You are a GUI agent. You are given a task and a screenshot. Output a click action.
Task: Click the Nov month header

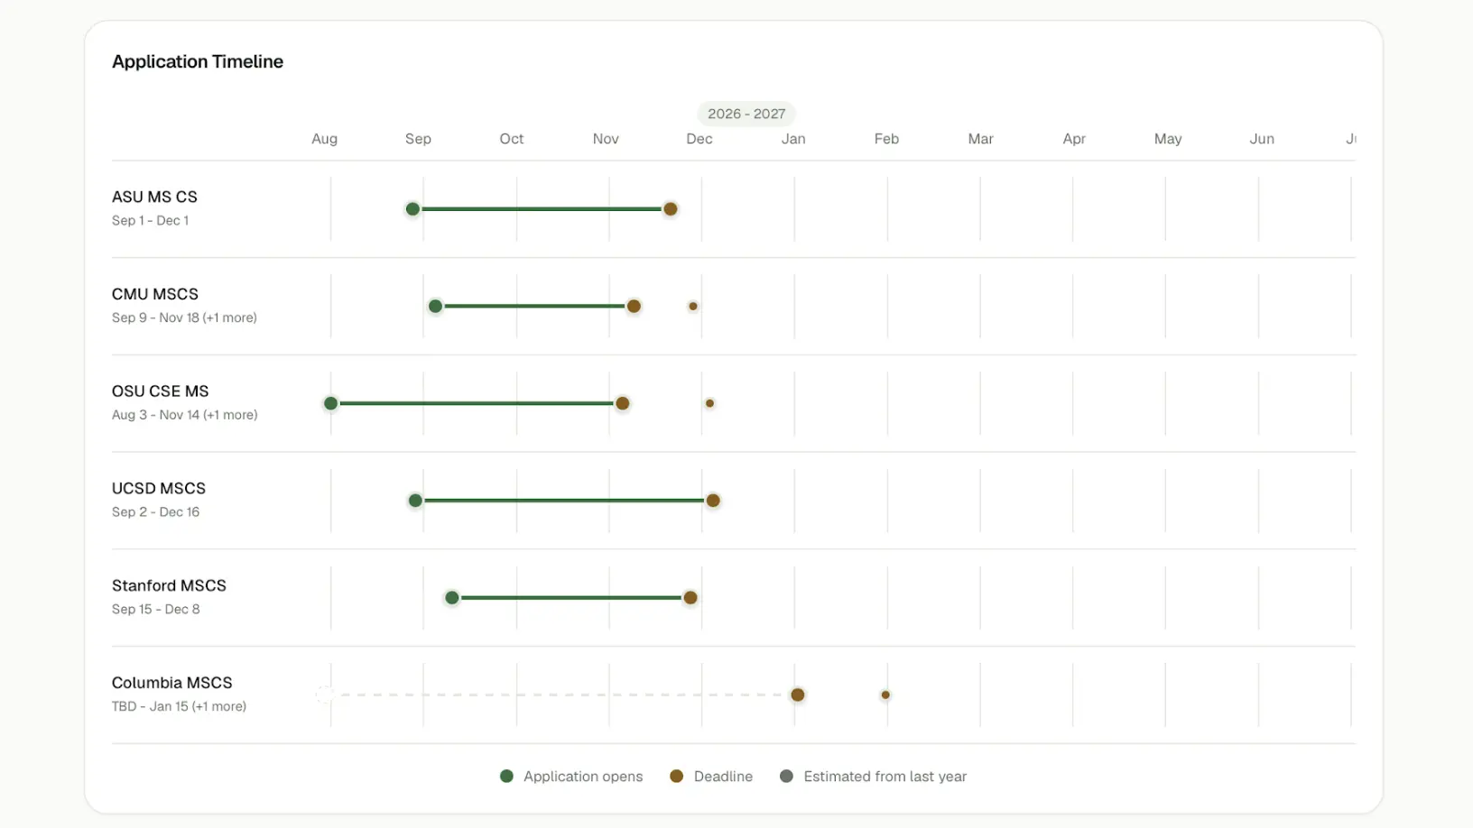click(x=606, y=139)
